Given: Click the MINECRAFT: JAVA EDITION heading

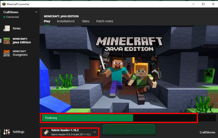Looking at the screenshot, I should click(61, 16).
